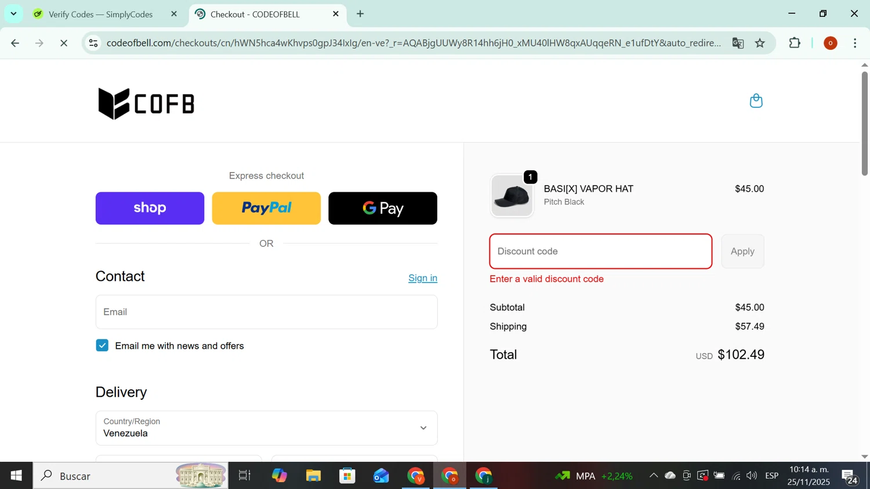870x489 pixels.
Task: Open the battery status tray icon
Action: tap(719, 476)
